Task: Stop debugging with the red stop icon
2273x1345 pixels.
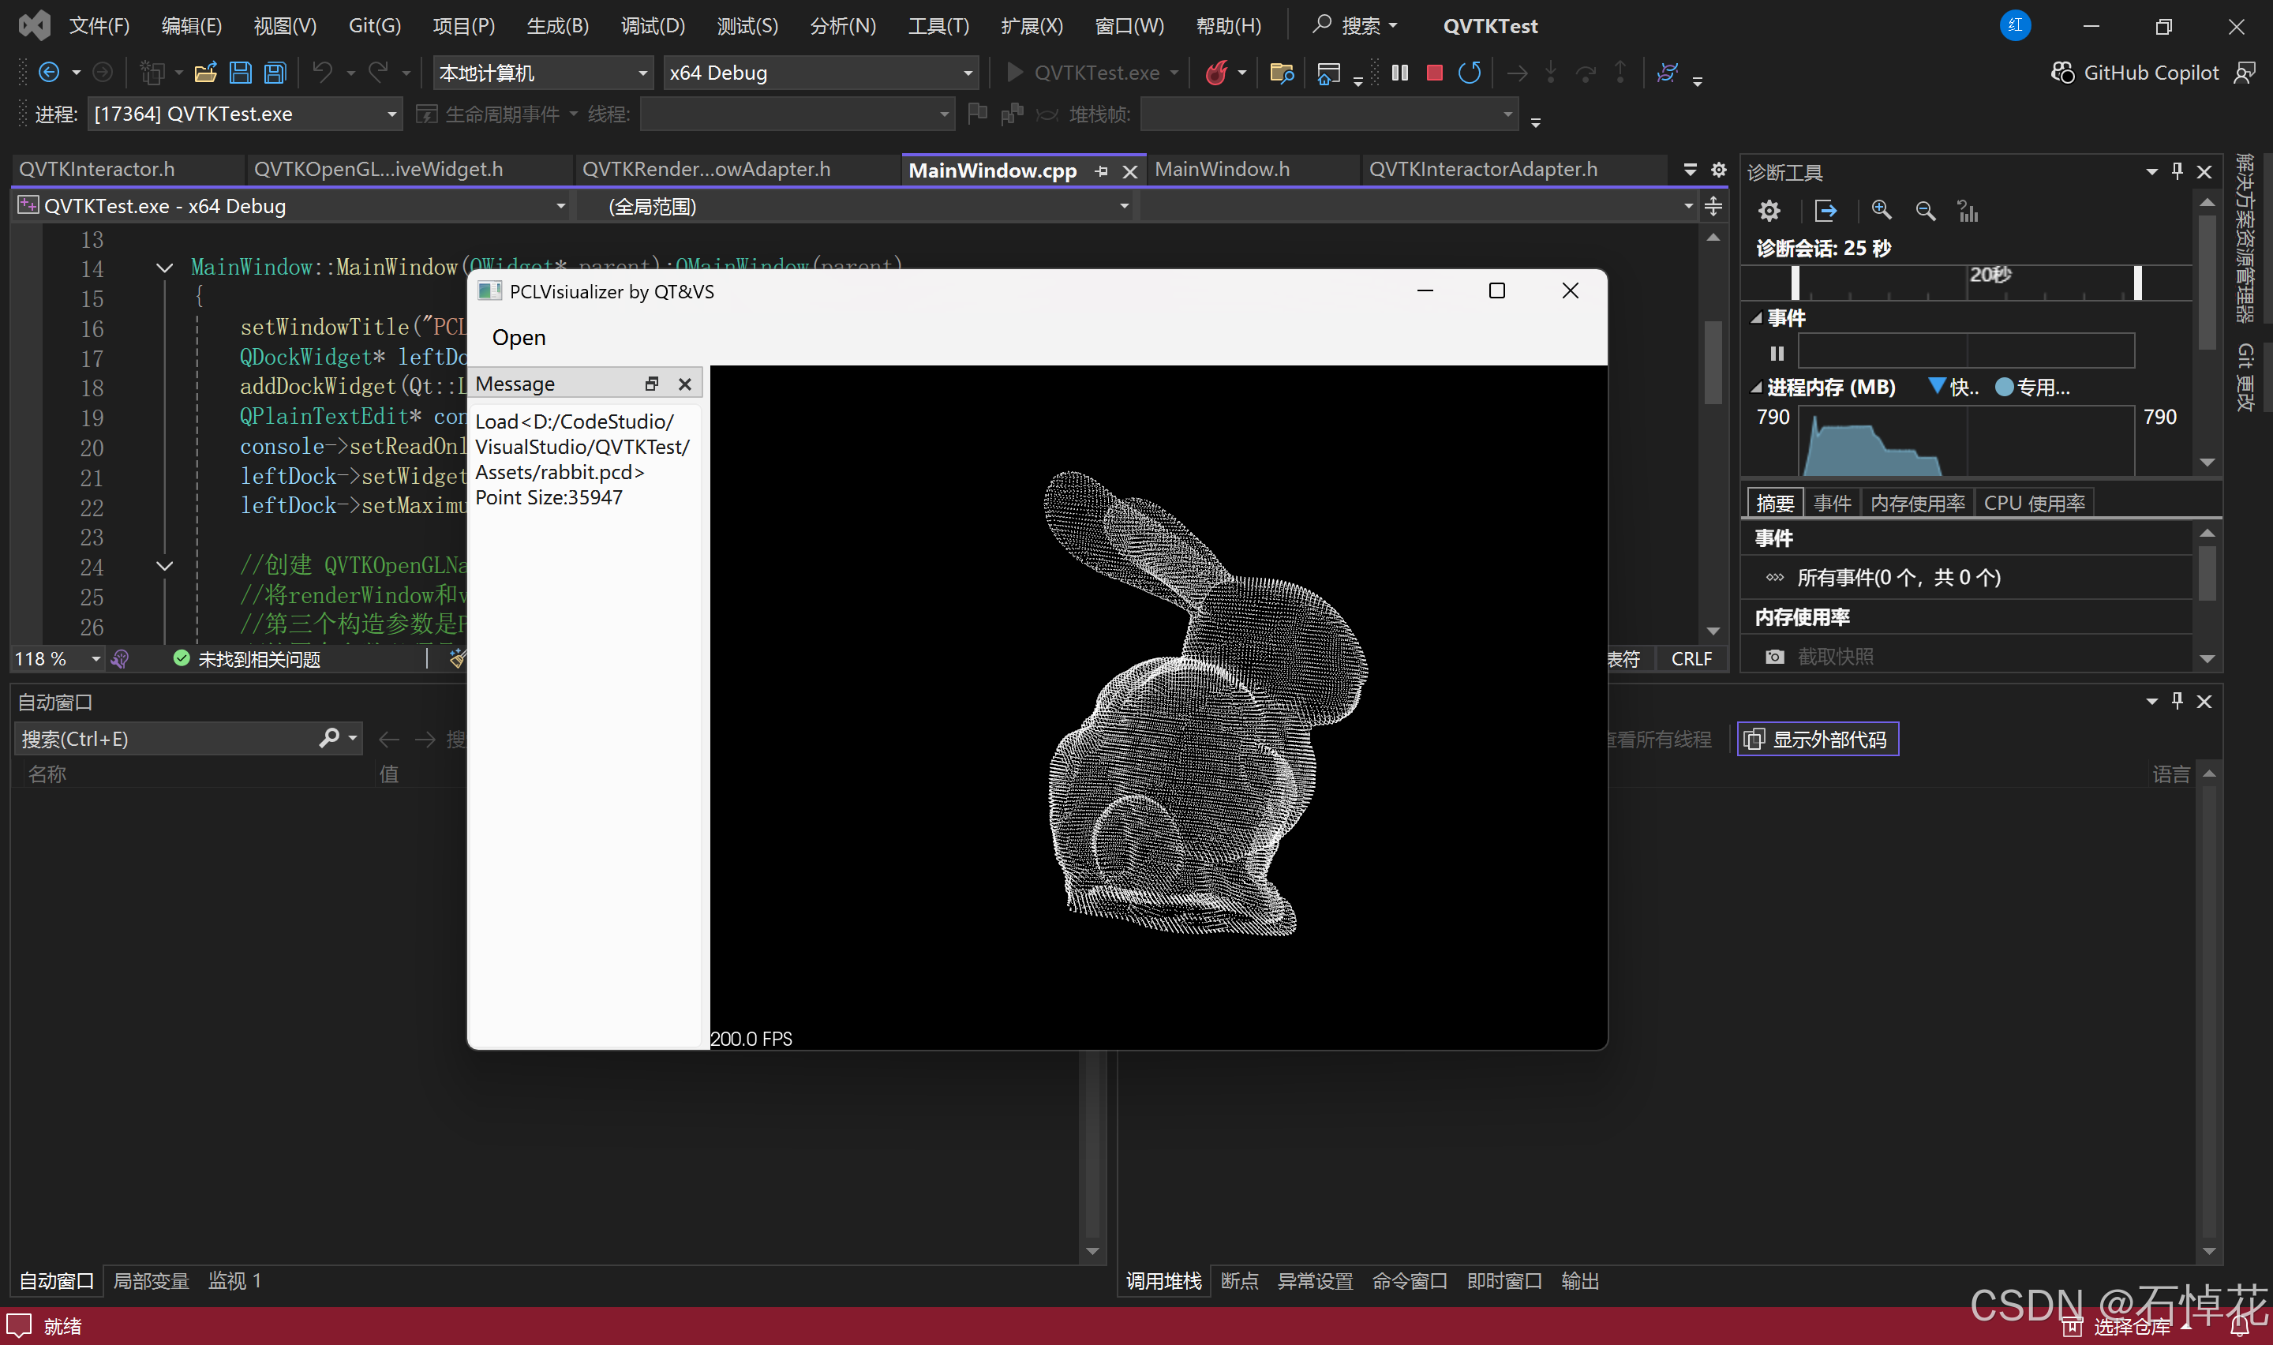Action: tap(1434, 73)
